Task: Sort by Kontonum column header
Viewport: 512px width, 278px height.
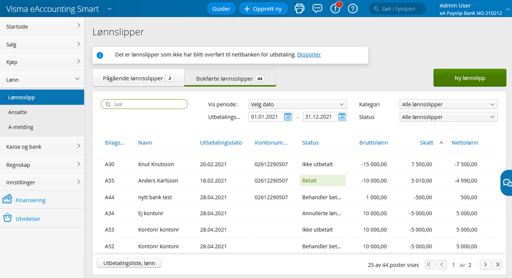Action: tap(271, 143)
